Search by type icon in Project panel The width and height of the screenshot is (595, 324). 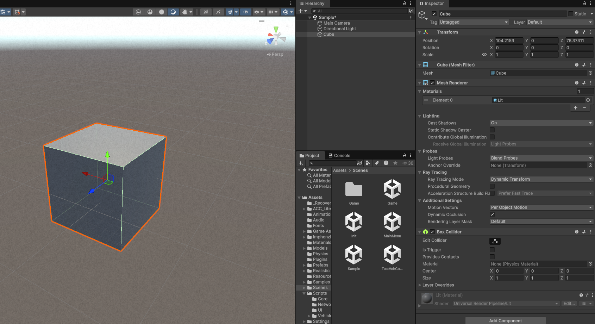click(x=368, y=163)
